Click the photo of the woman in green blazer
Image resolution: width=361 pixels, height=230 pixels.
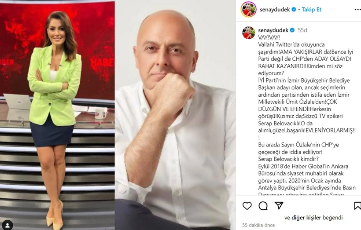coord(57,115)
